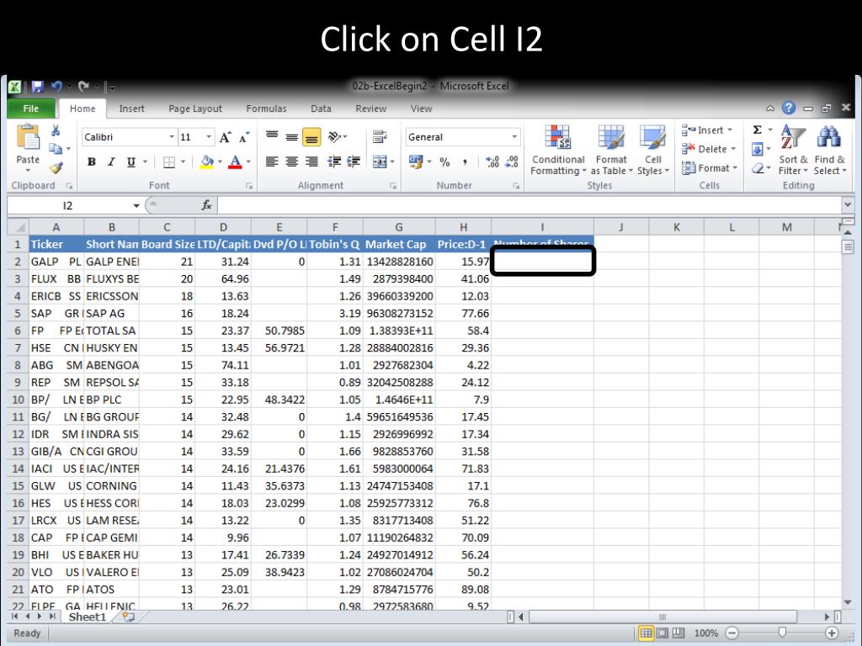
Task: Apply Comma Style number format
Action: pyautogui.click(x=465, y=162)
